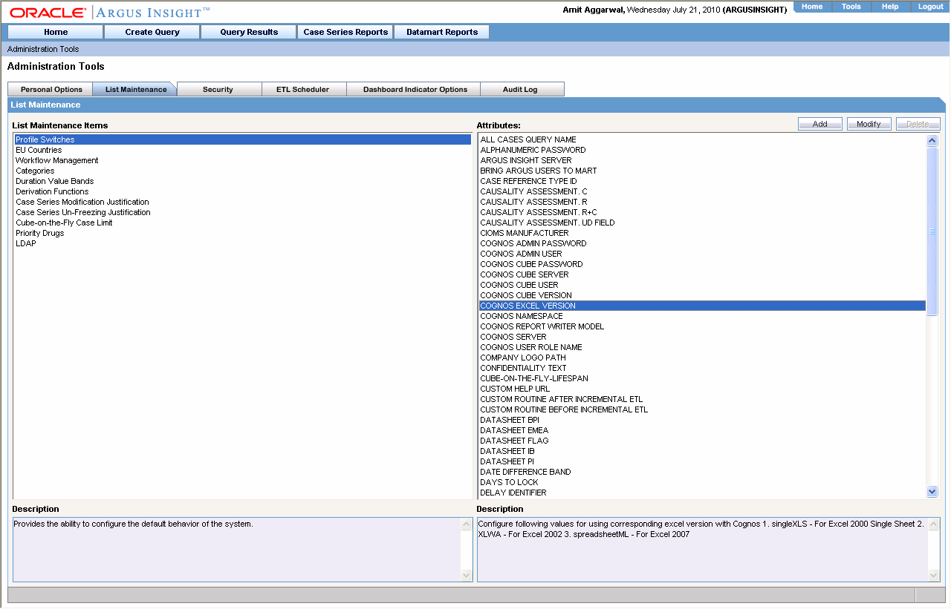Open the ETL Scheduler tab

[x=302, y=89]
